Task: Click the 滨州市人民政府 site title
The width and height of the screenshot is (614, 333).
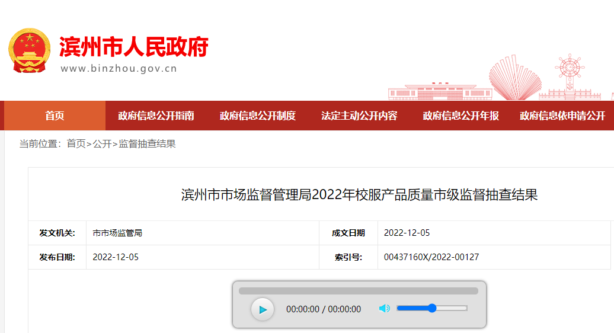Action: (x=133, y=47)
